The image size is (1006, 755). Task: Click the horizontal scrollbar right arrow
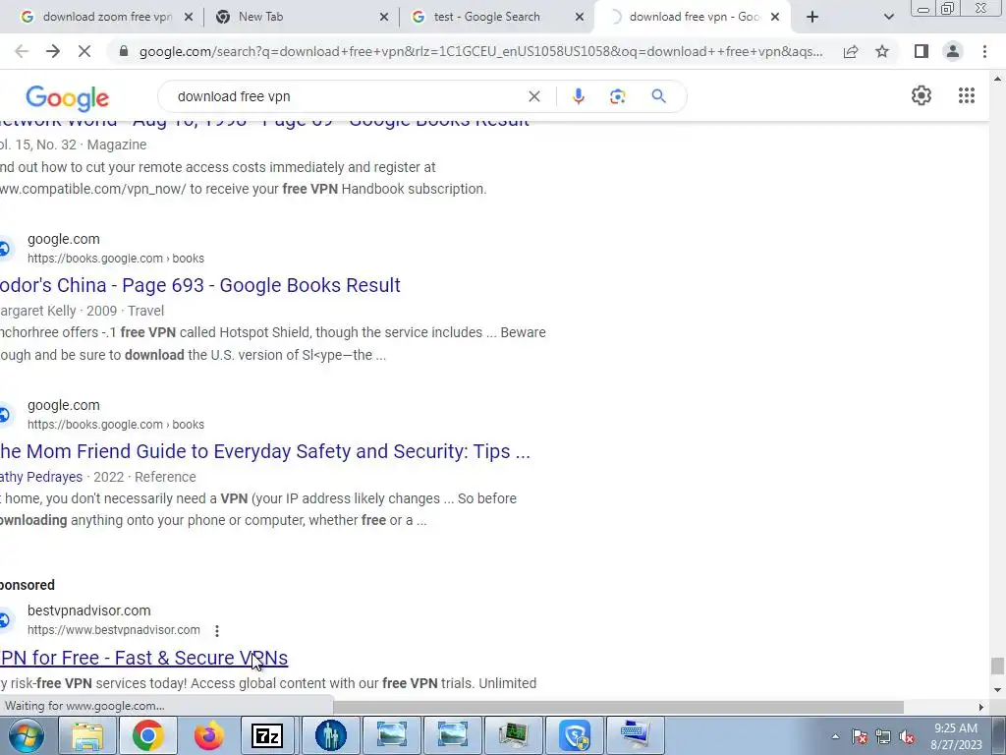click(x=981, y=707)
